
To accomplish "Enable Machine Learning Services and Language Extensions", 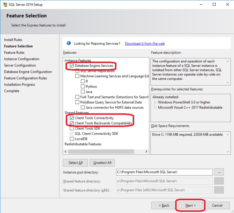I will (x=77, y=76).
